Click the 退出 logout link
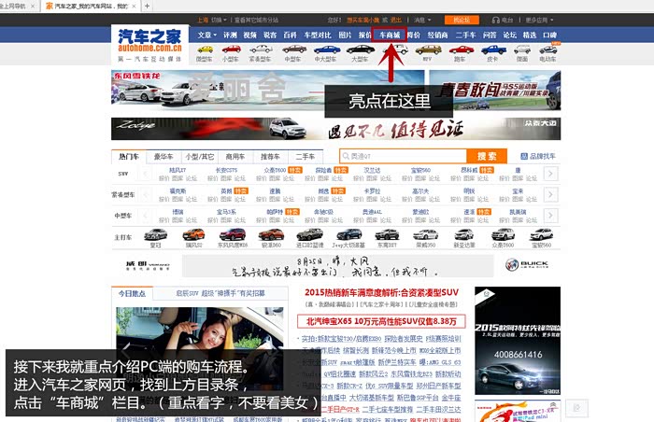Screen dimensions: 654x422 coord(395,20)
